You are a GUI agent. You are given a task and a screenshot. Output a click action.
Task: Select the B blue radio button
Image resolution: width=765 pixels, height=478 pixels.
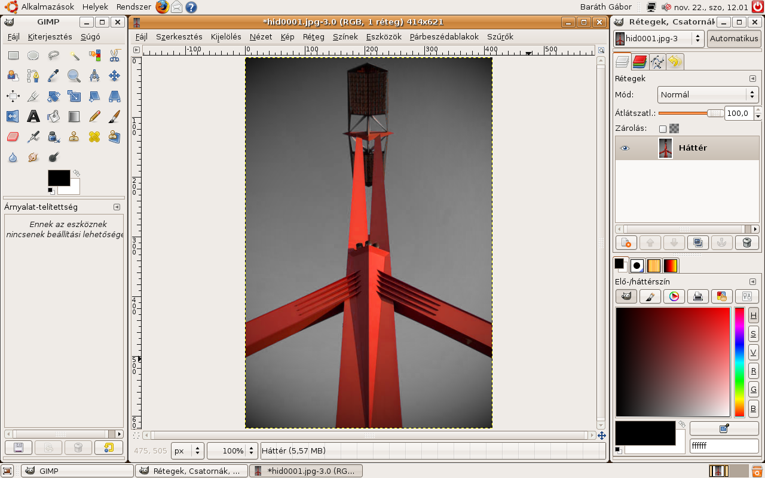click(x=754, y=409)
